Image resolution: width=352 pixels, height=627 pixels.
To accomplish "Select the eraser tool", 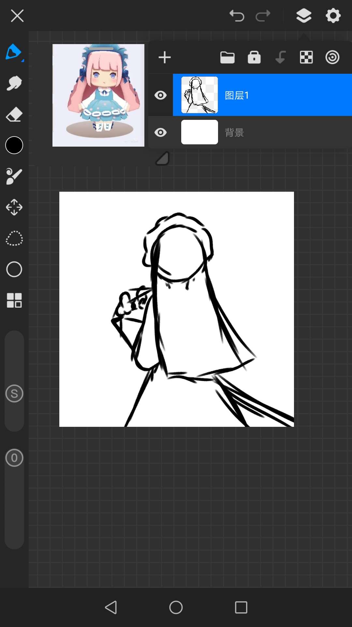I will coord(14,115).
